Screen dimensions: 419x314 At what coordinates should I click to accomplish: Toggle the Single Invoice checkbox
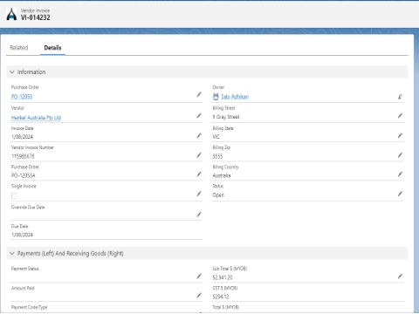[14, 196]
